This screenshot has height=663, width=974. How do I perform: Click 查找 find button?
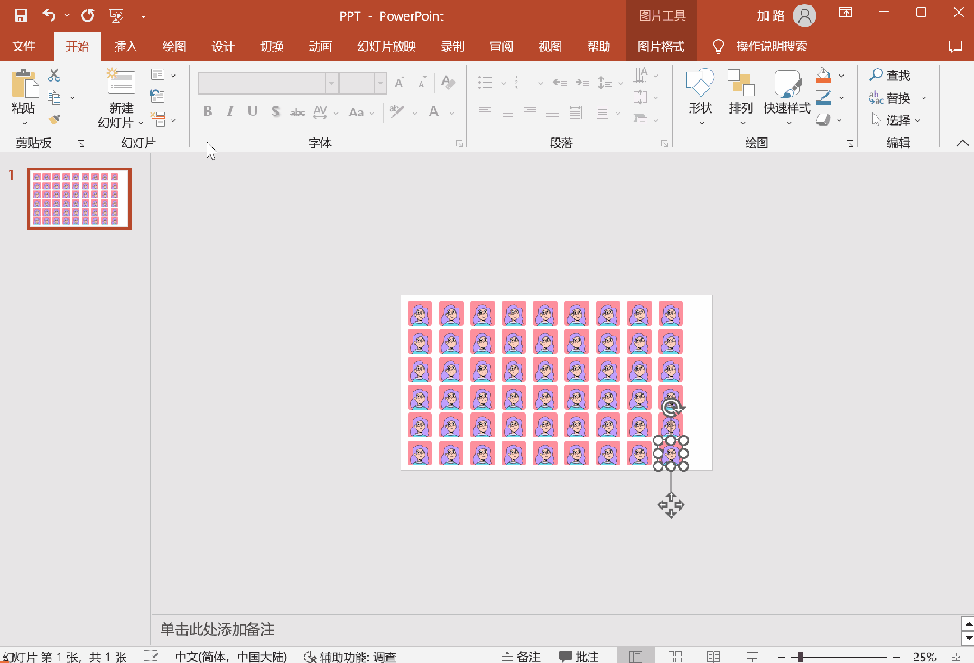tap(889, 75)
